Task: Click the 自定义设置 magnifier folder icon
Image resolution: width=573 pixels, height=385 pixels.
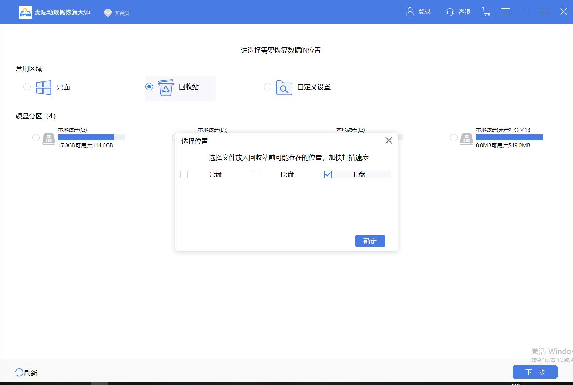Action: (284, 88)
